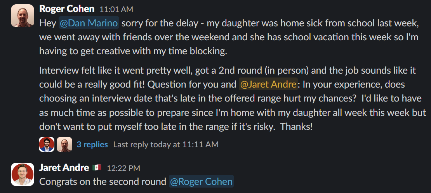The width and height of the screenshot is (431, 193).
Task: Click the "Hey" greeting in Roger's message
Action: [47, 23]
